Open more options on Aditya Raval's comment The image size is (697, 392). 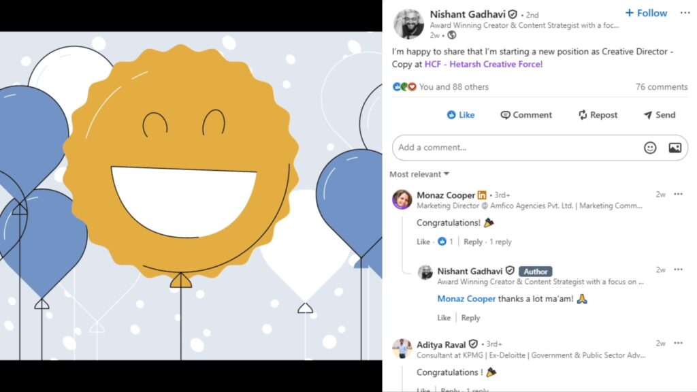(678, 344)
